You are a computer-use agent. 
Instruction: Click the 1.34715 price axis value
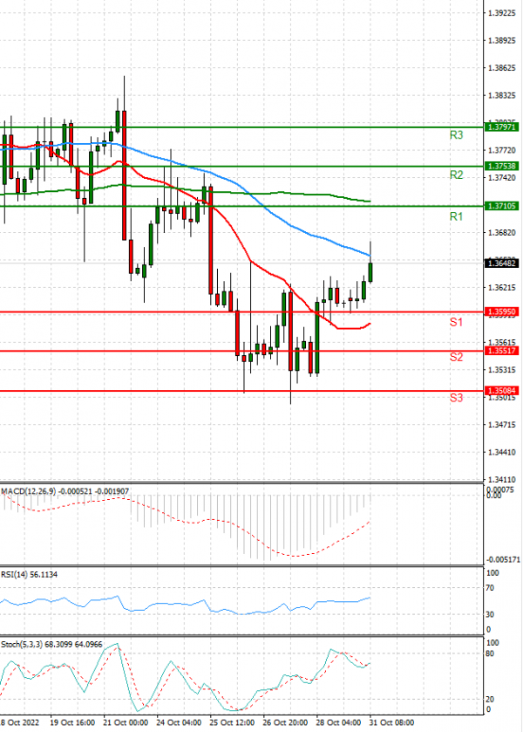[502, 425]
